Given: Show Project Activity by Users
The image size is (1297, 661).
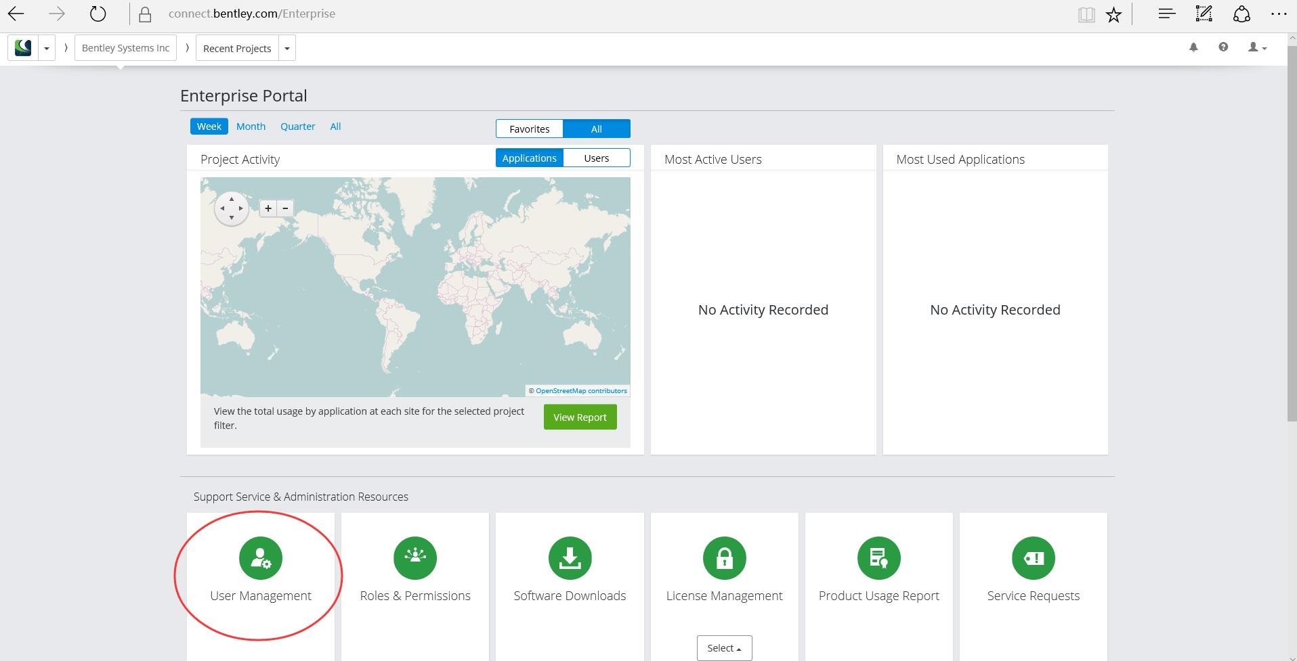Looking at the screenshot, I should click(597, 158).
